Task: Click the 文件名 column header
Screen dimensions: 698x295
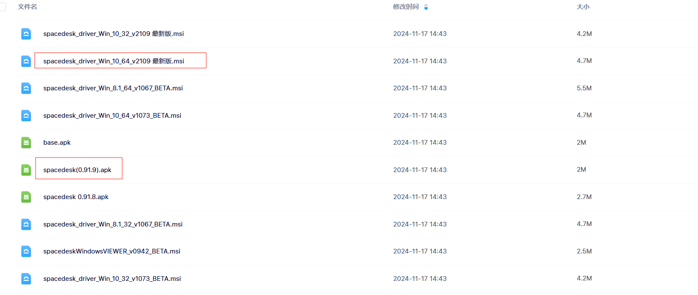Action: click(x=27, y=7)
